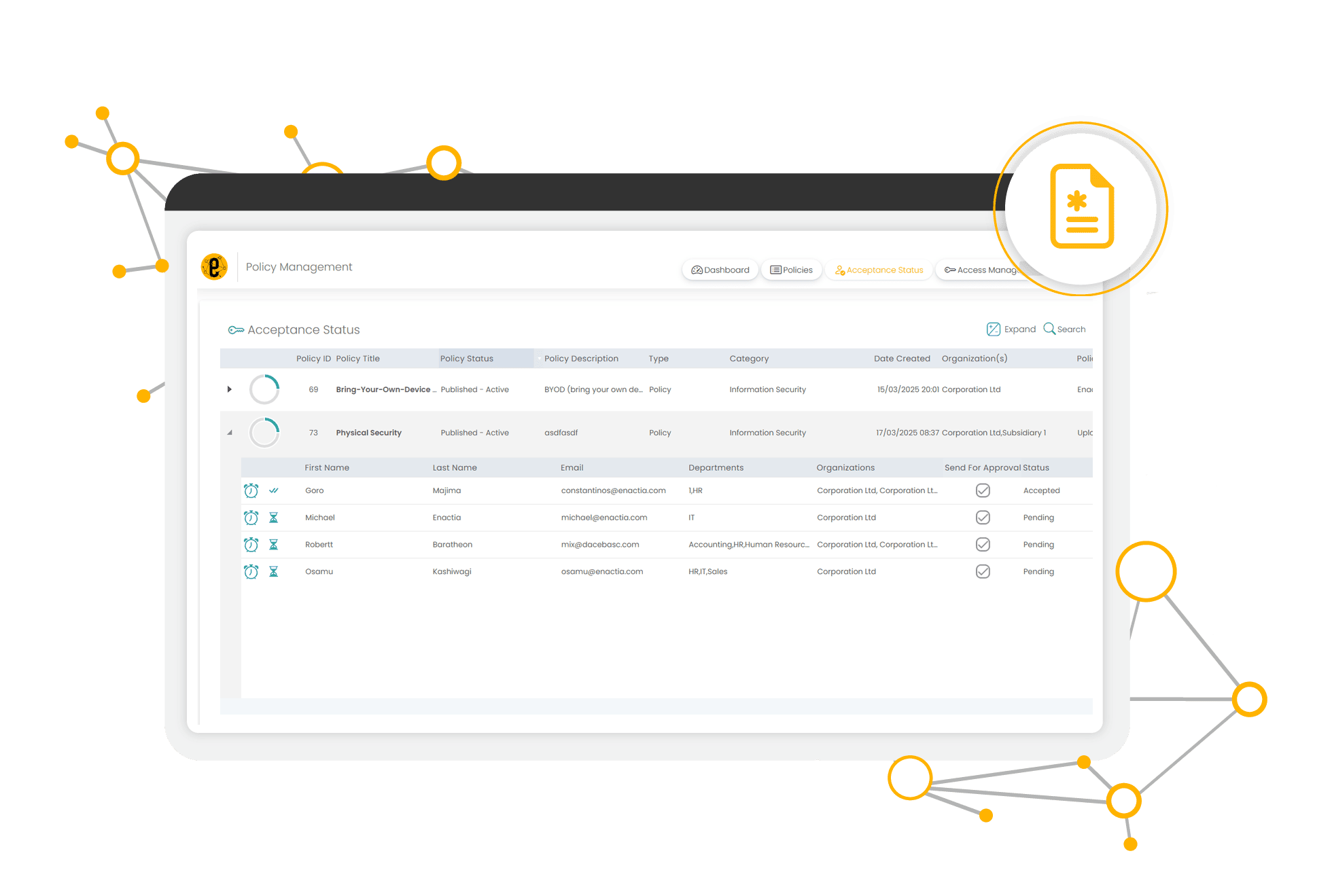Viewport: 1332px width, 883px height.
Task: Toggle Send For Approval checkbox for Michael
Action: point(982,518)
